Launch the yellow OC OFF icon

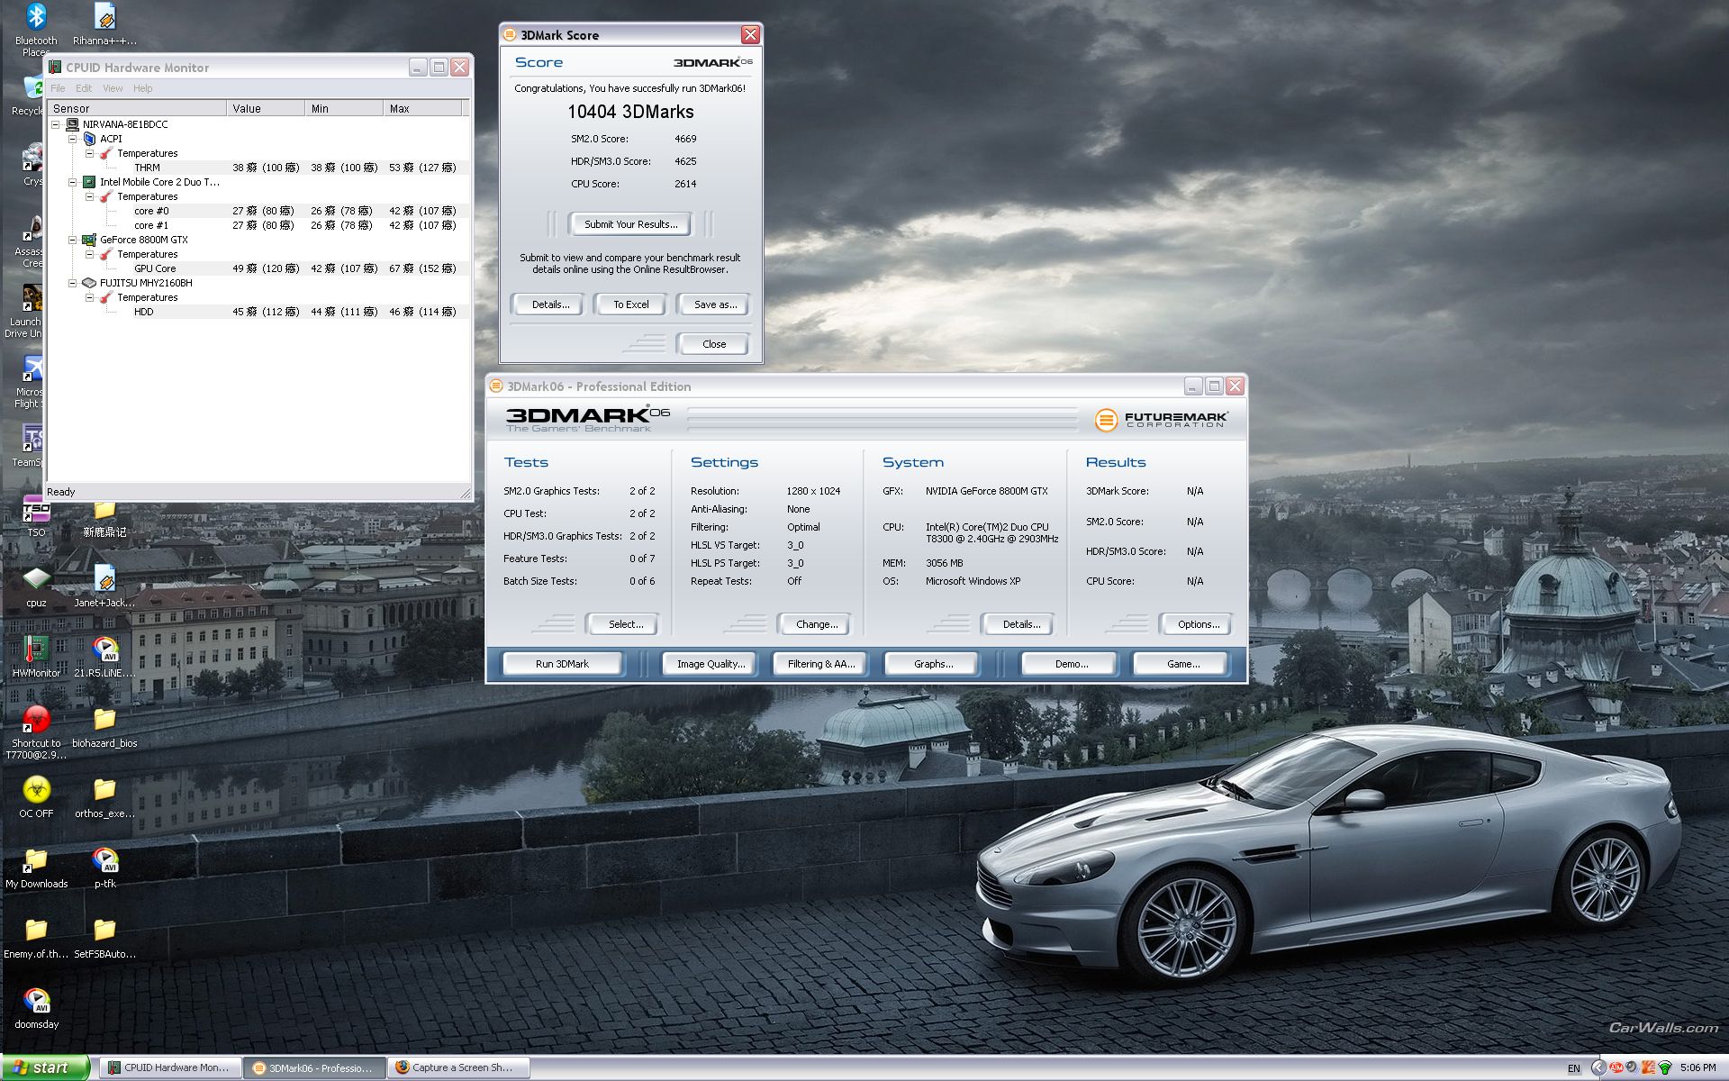(x=36, y=797)
